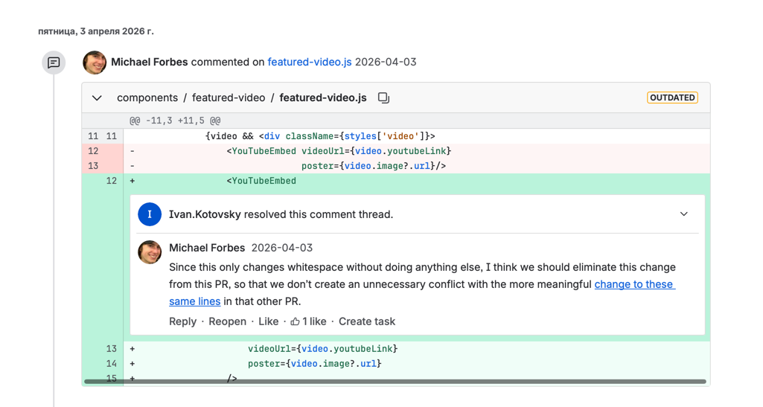Copy the featured-video.js file path
This screenshot has height=407, width=763.
tap(383, 98)
